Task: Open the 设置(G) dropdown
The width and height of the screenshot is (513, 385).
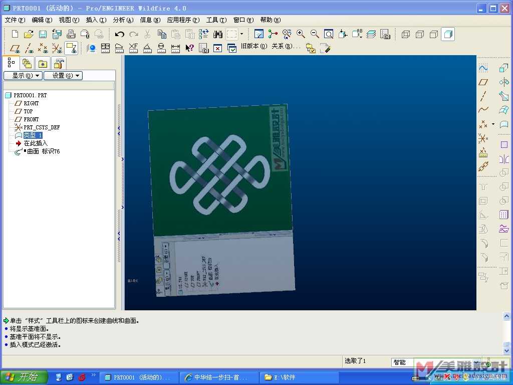Action: coord(63,76)
